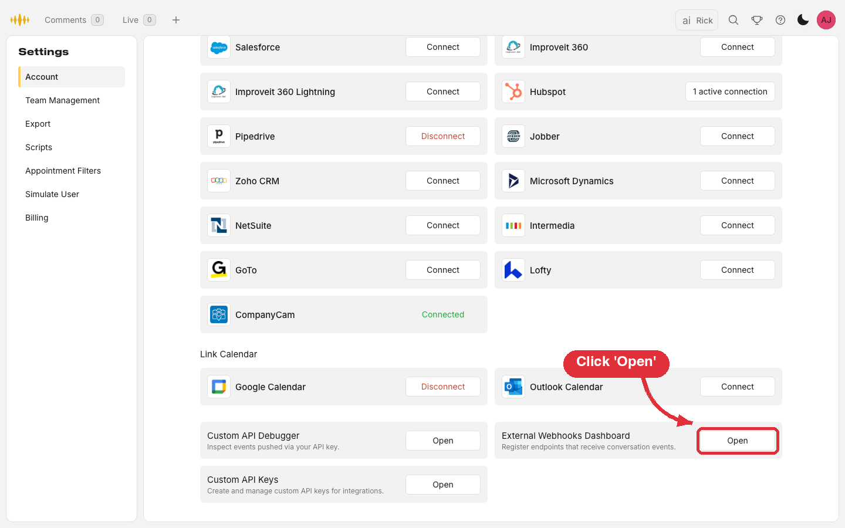Connect Salesforce integration
The height and width of the screenshot is (528, 845).
pos(443,47)
